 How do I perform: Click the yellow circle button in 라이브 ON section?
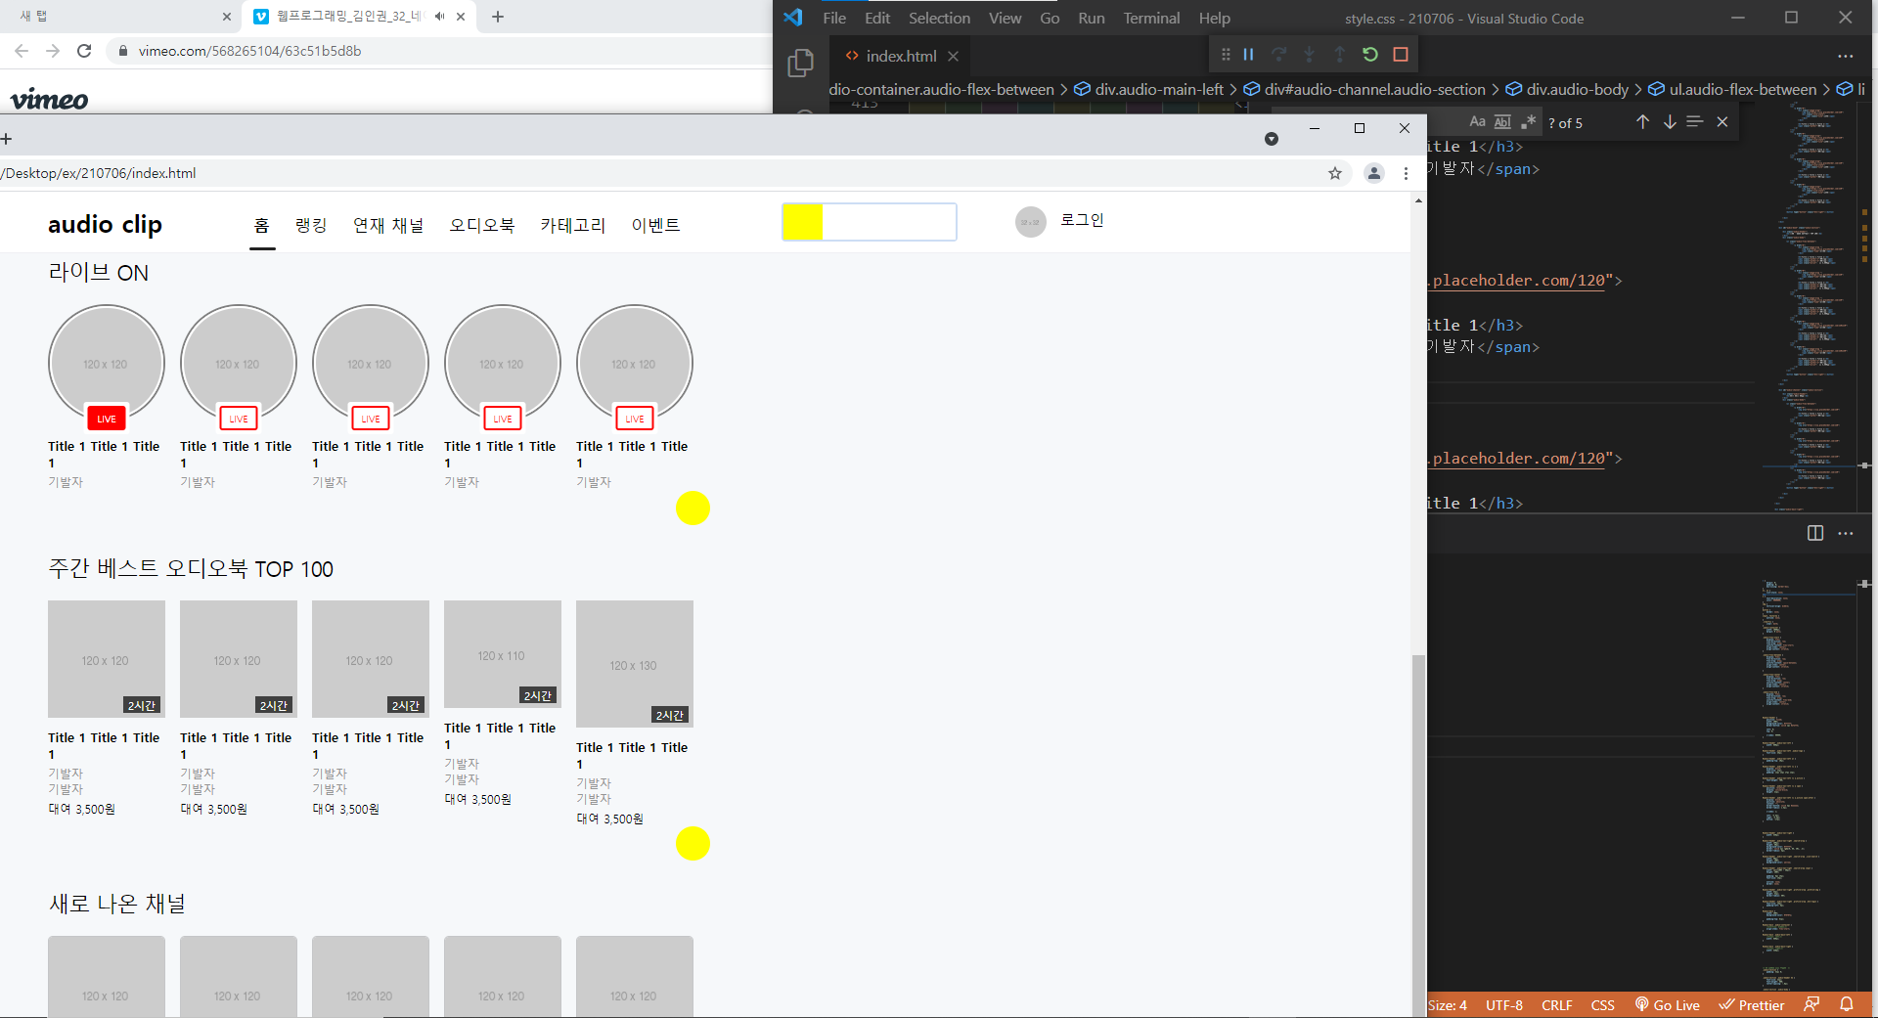pyautogui.click(x=693, y=509)
